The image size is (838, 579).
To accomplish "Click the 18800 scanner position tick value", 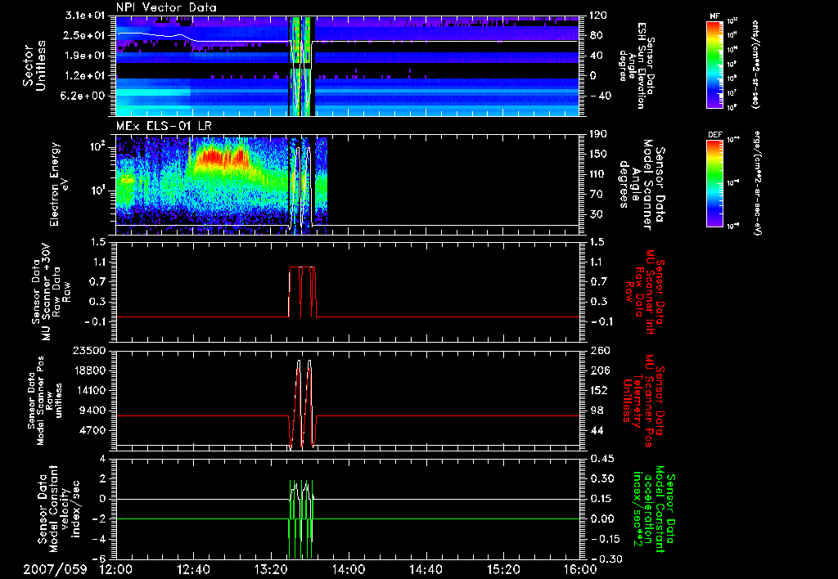I will click(x=89, y=370).
